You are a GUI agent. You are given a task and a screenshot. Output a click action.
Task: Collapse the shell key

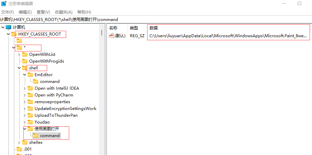point(19,68)
